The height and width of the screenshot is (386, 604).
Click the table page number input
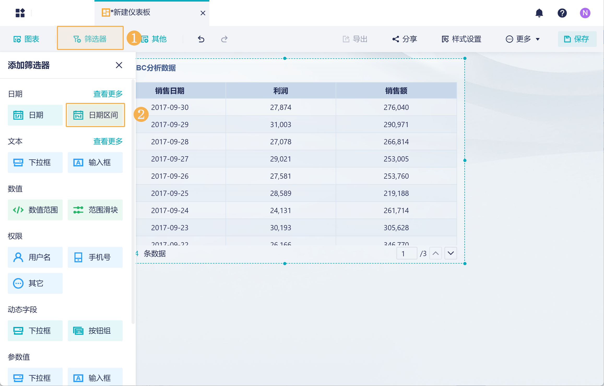click(x=406, y=253)
